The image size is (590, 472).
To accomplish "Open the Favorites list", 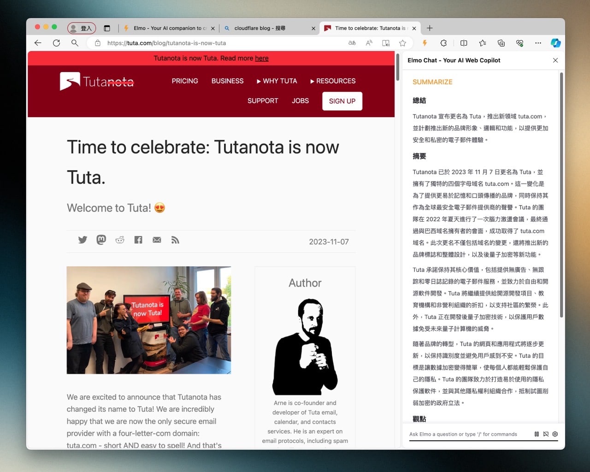I will (x=483, y=43).
